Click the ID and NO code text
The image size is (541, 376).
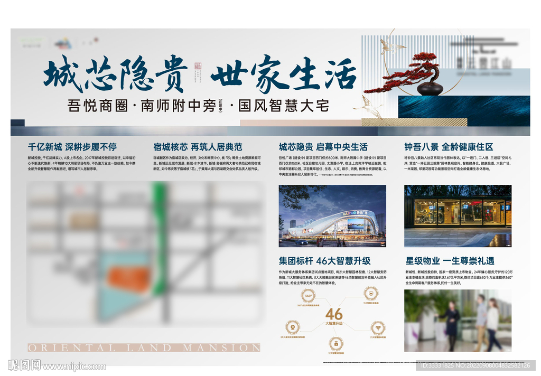pos(475,365)
